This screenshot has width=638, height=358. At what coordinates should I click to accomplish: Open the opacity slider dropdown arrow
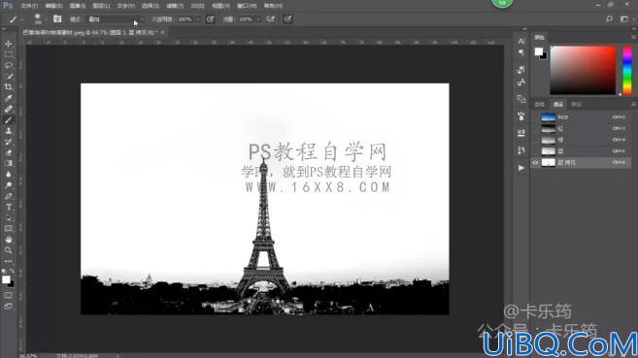[198, 19]
